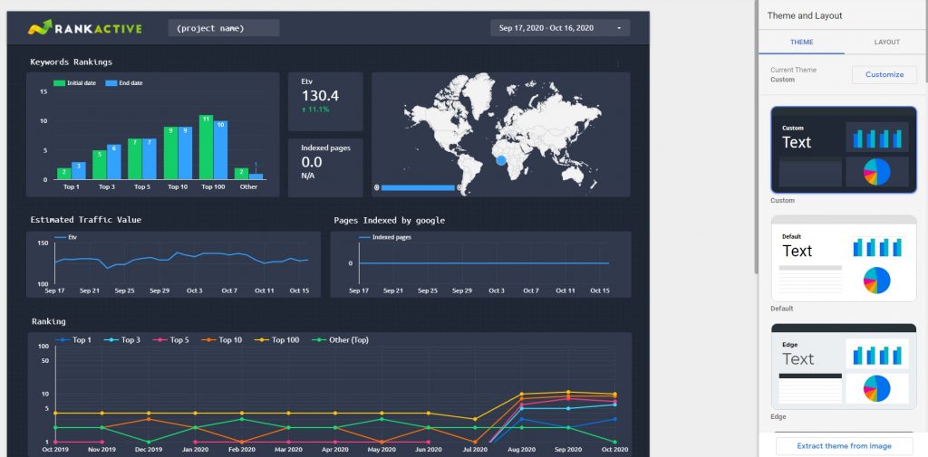Click the report vertical scrollbar
Viewport: 928px width, 457px height.
click(757, 136)
